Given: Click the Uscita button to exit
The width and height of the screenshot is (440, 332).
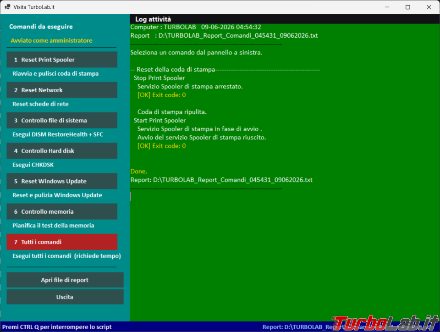Looking at the screenshot, I should pos(65,297).
